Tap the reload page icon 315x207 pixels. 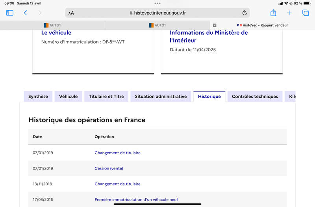pos(244,13)
